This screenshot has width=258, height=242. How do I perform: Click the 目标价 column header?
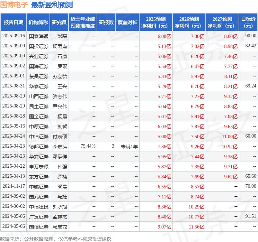[x=248, y=22]
